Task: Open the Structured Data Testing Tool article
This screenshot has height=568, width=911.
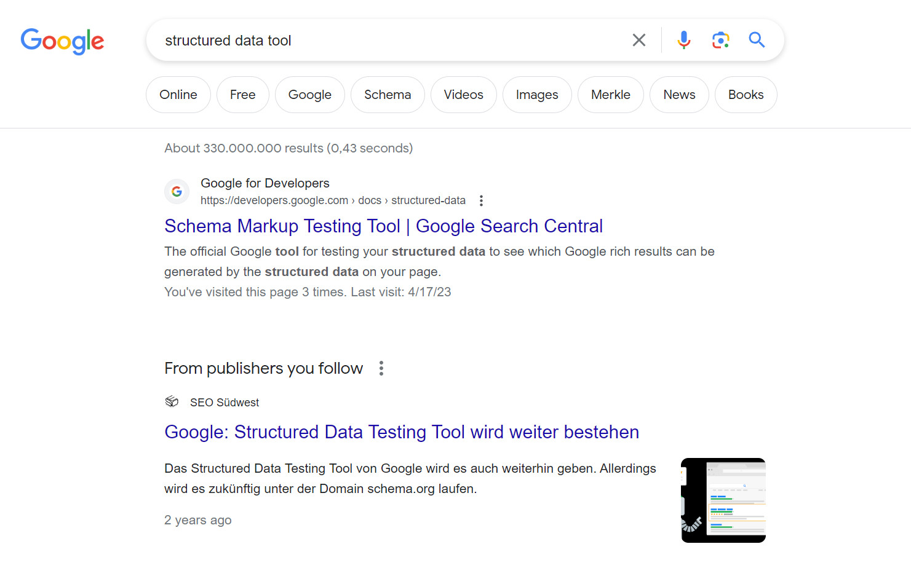Action: coord(401,432)
